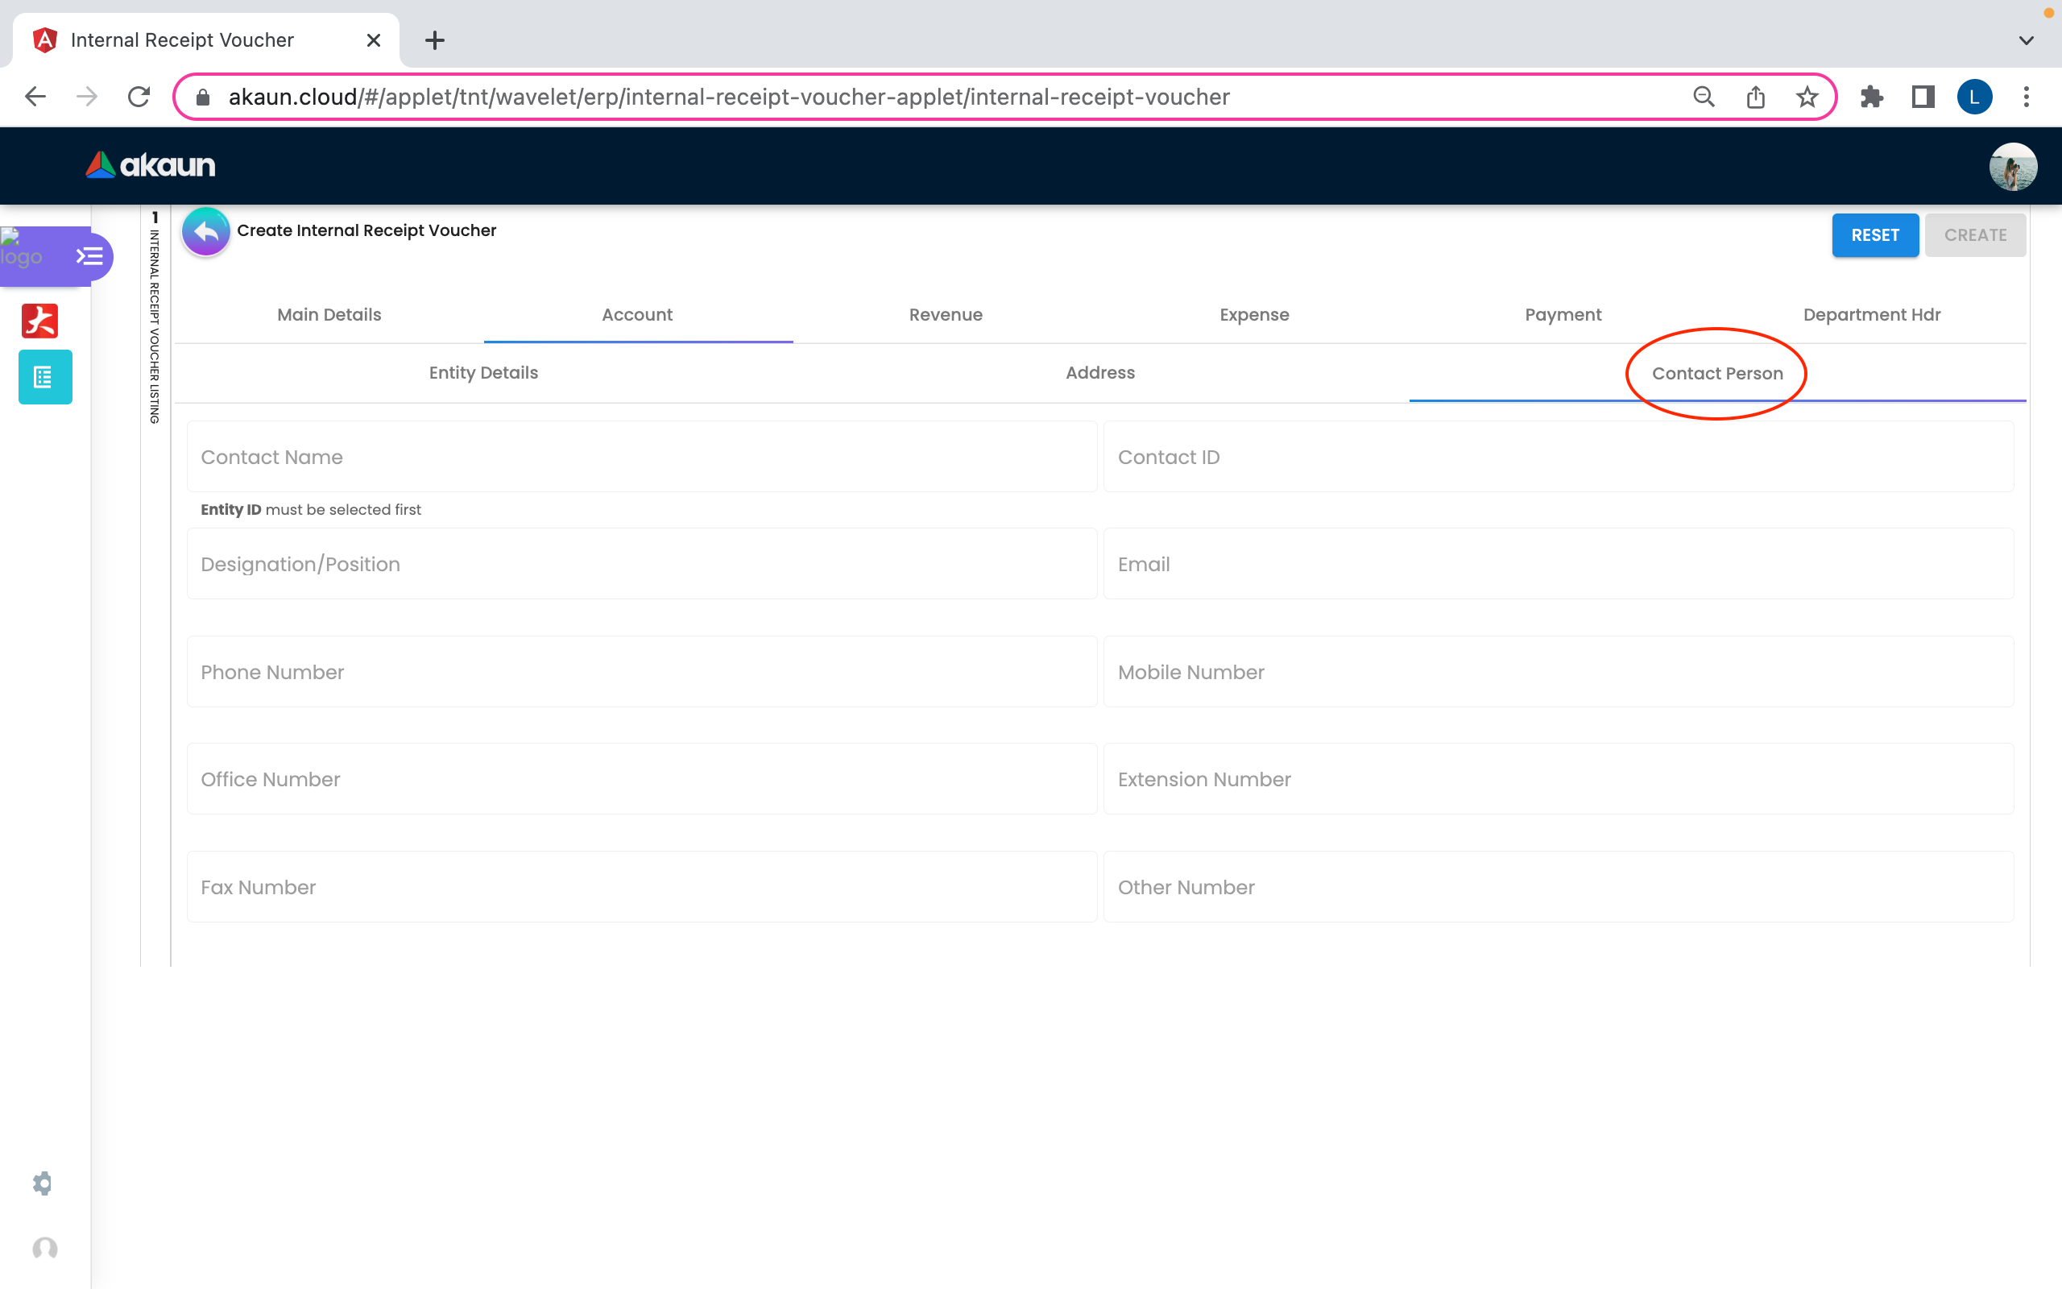Bookmark this page with the star icon
The image size is (2062, 1289).
(1807, 97)
